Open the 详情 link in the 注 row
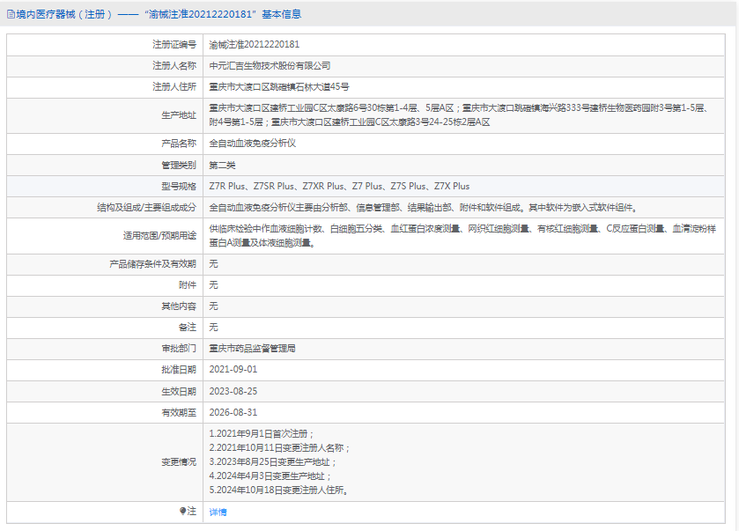 (x=218, y=513)
